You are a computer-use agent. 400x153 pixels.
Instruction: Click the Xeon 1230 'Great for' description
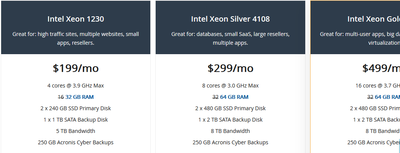tap(75, 38)
